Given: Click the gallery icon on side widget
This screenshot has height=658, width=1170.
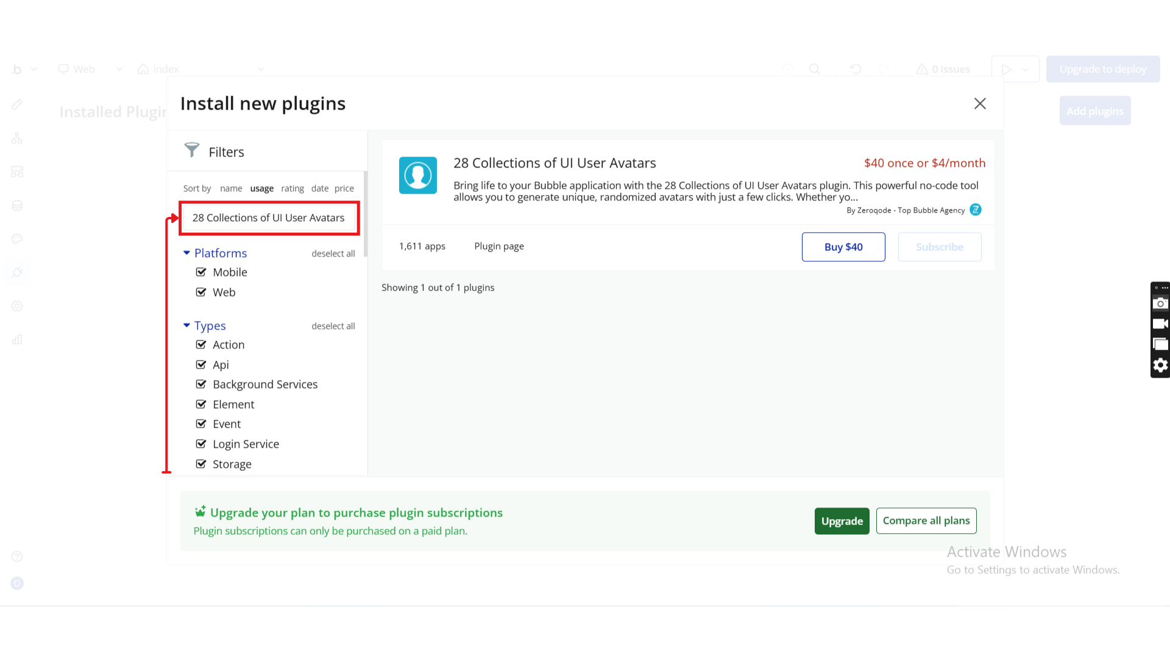Looking at the screenshot, I should (x=1160, y=344).
